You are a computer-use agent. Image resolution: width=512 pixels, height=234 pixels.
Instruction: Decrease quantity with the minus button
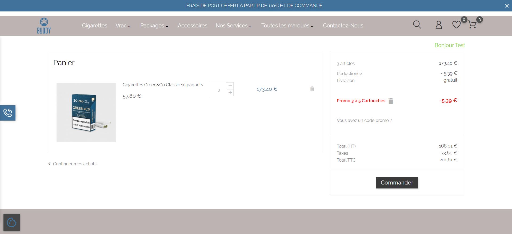(230, 86)
